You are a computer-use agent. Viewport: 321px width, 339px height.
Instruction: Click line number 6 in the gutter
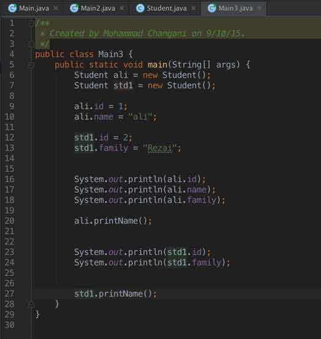pos(12,75)
